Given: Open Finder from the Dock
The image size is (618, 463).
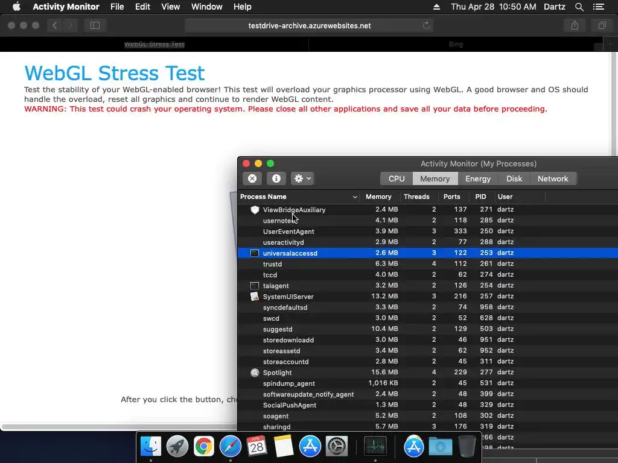Looking at the screenshot, I should 150,446.
